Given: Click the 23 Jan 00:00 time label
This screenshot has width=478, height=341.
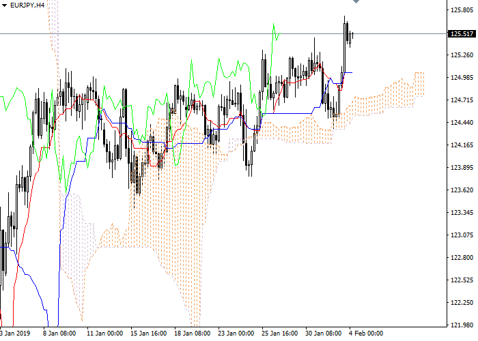Looking at the screenshot, I should pyautogui.click(x=236, y=333).
